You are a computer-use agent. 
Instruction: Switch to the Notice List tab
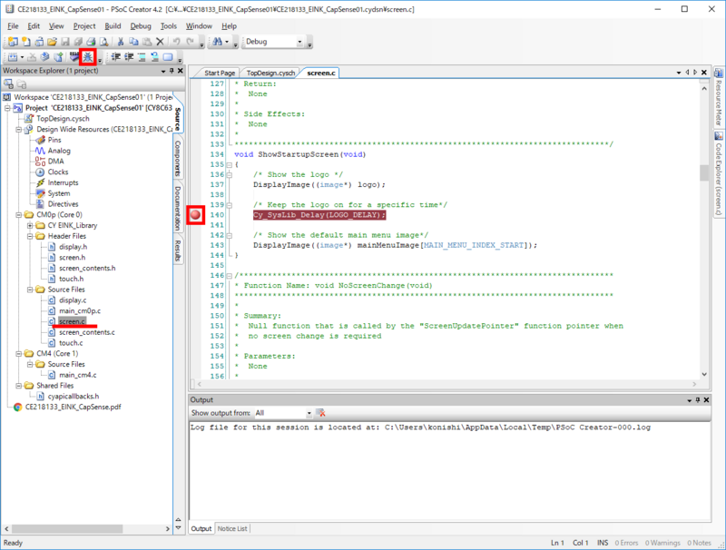(x=232, y=529)
